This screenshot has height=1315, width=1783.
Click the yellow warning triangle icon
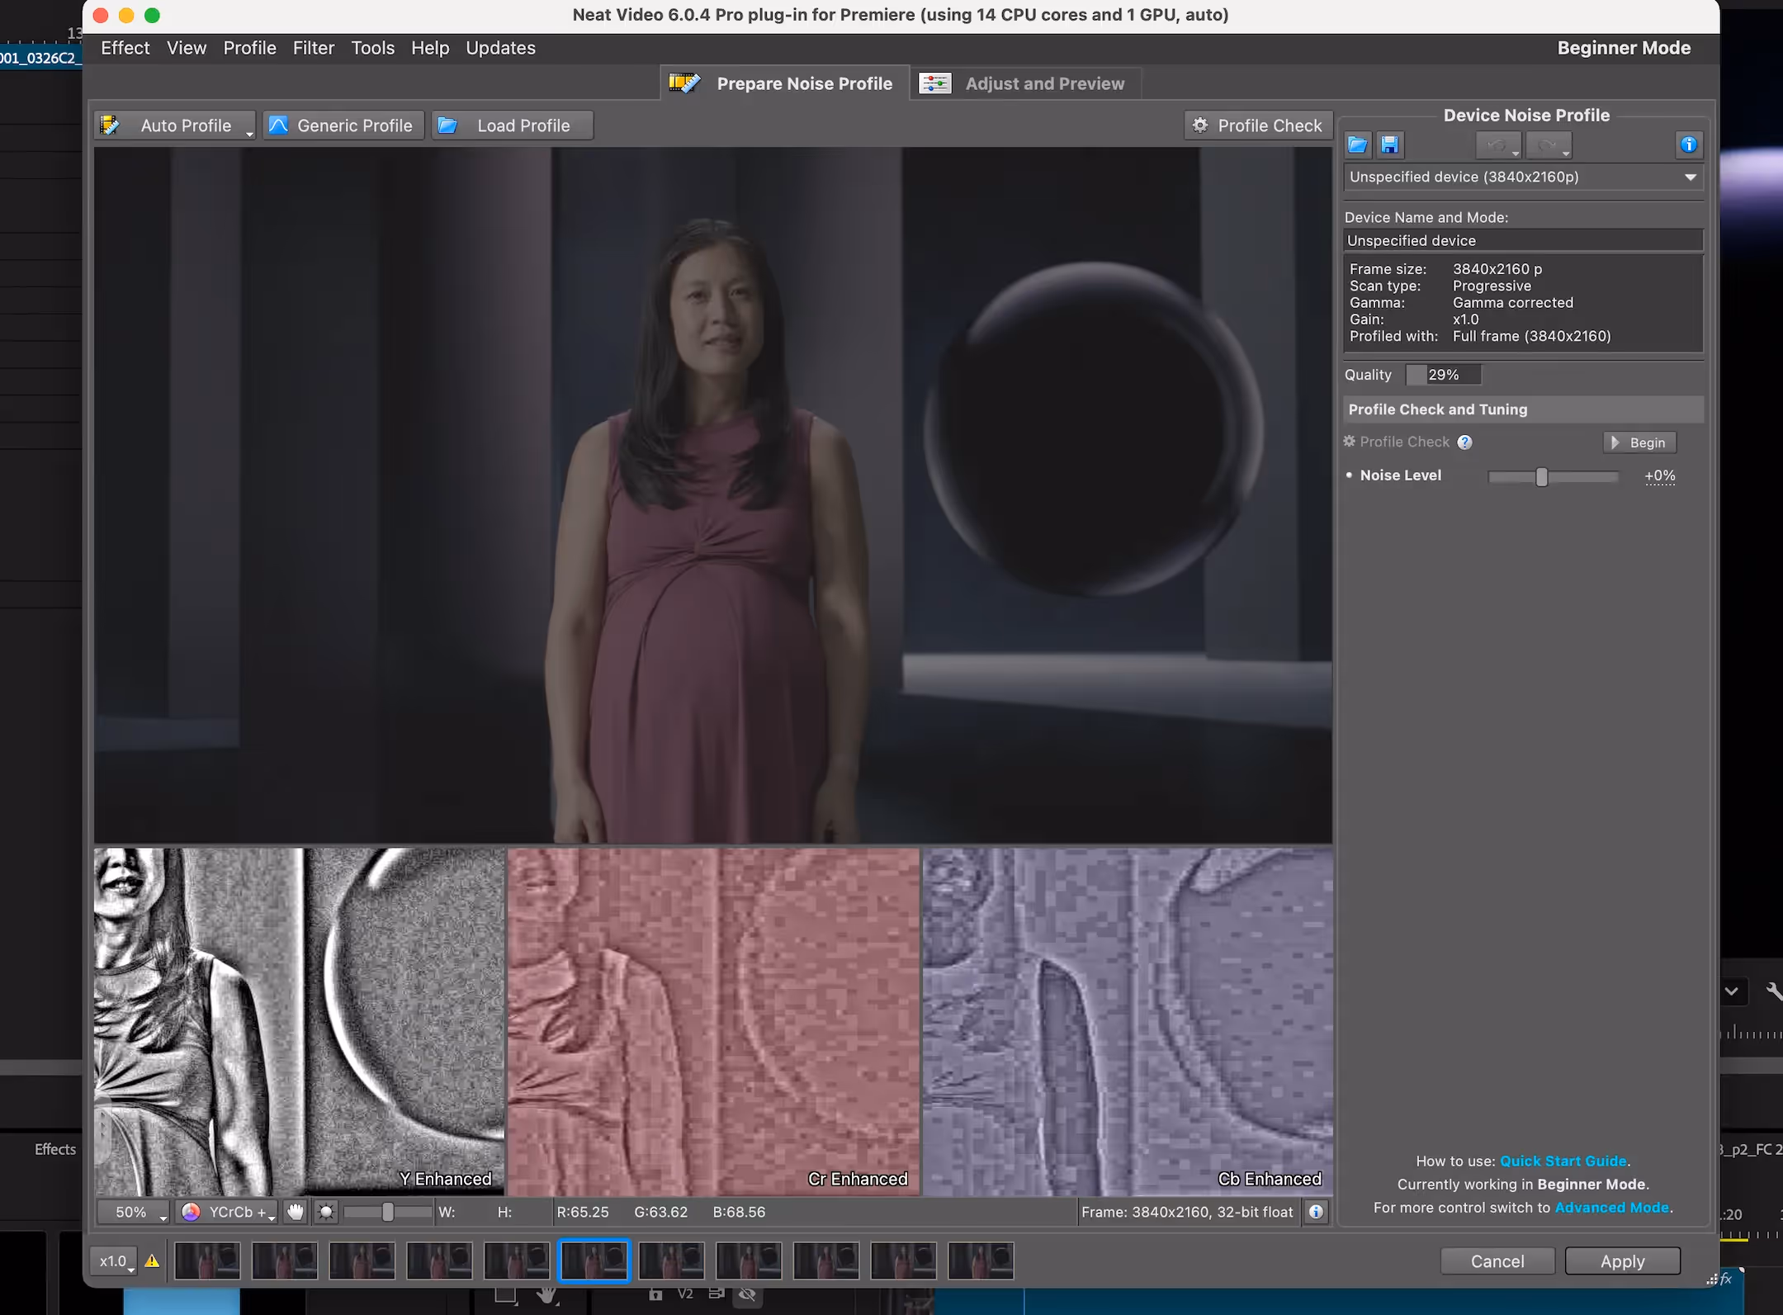coord(152,1261)
